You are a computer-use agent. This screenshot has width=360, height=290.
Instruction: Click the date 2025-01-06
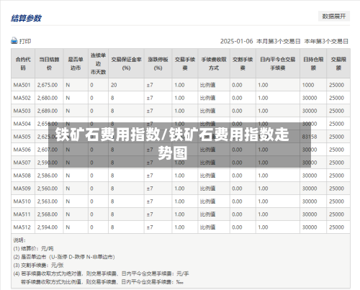click(236, 41)
